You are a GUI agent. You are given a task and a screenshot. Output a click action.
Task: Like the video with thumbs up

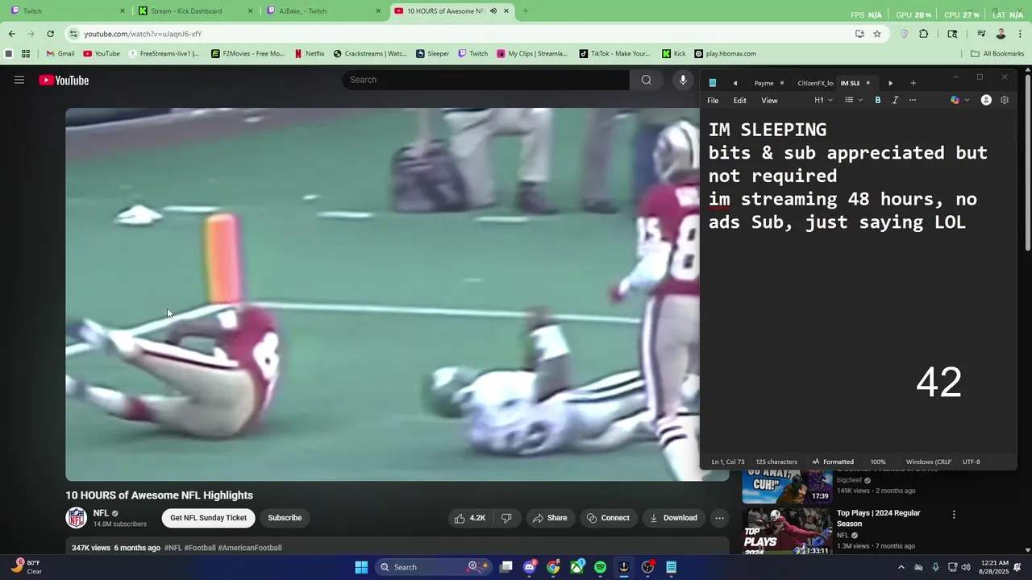click(x=470, y=518)
